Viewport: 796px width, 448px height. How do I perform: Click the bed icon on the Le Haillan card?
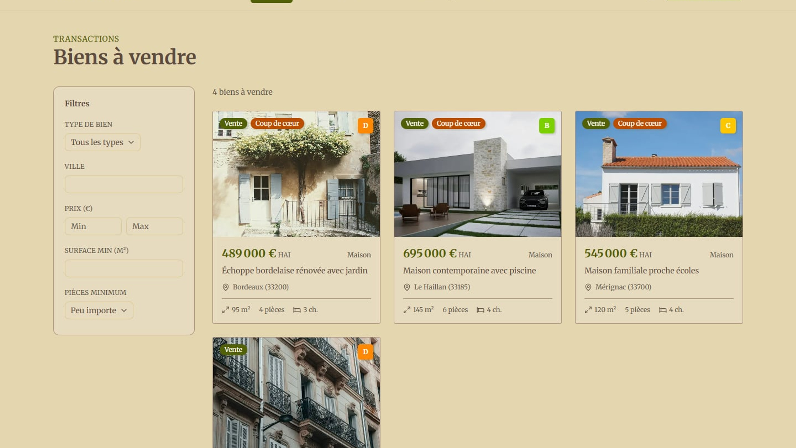click(480, 310)
